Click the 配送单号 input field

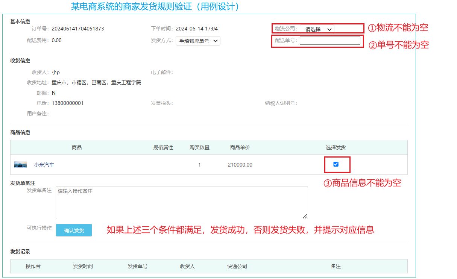(x=330, y=40)
